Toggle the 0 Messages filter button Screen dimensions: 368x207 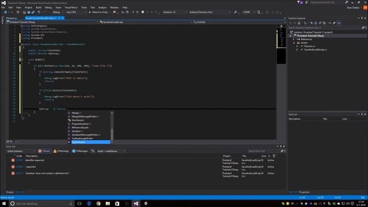[x=80, y=151]
